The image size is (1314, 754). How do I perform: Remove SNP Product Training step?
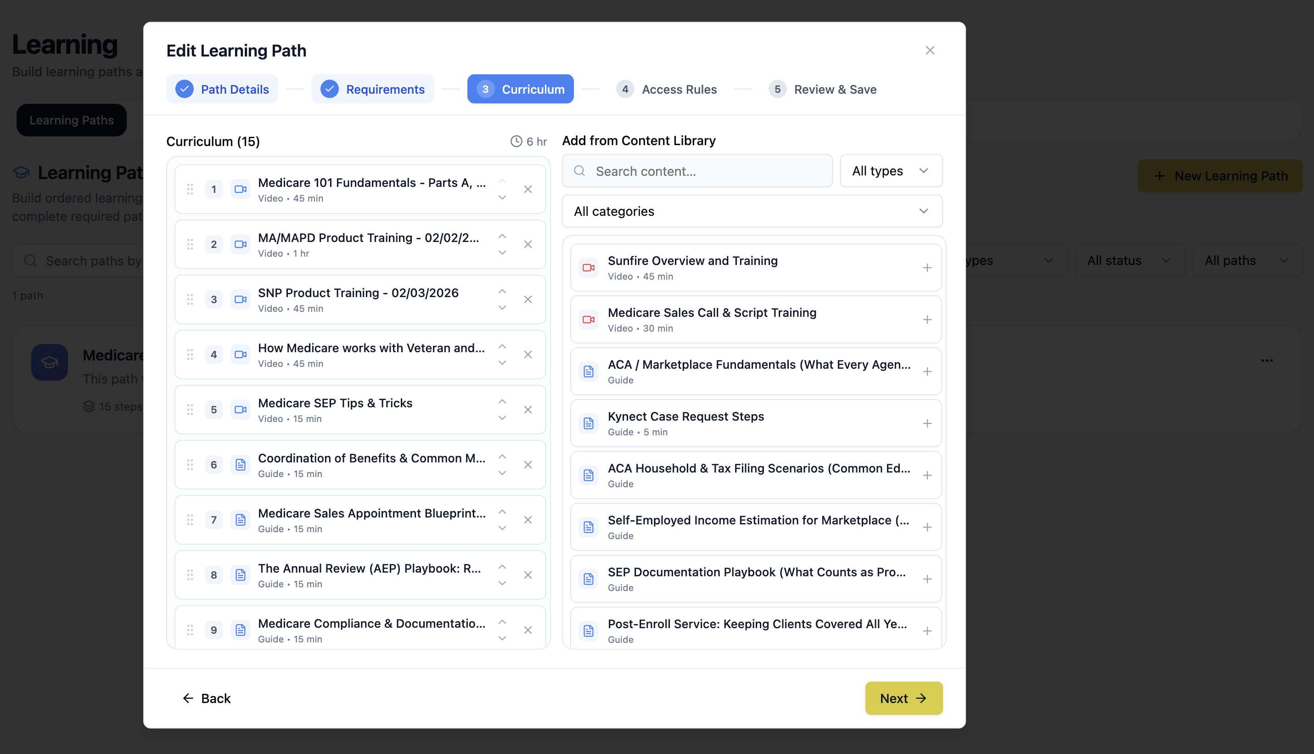(528, 299)
